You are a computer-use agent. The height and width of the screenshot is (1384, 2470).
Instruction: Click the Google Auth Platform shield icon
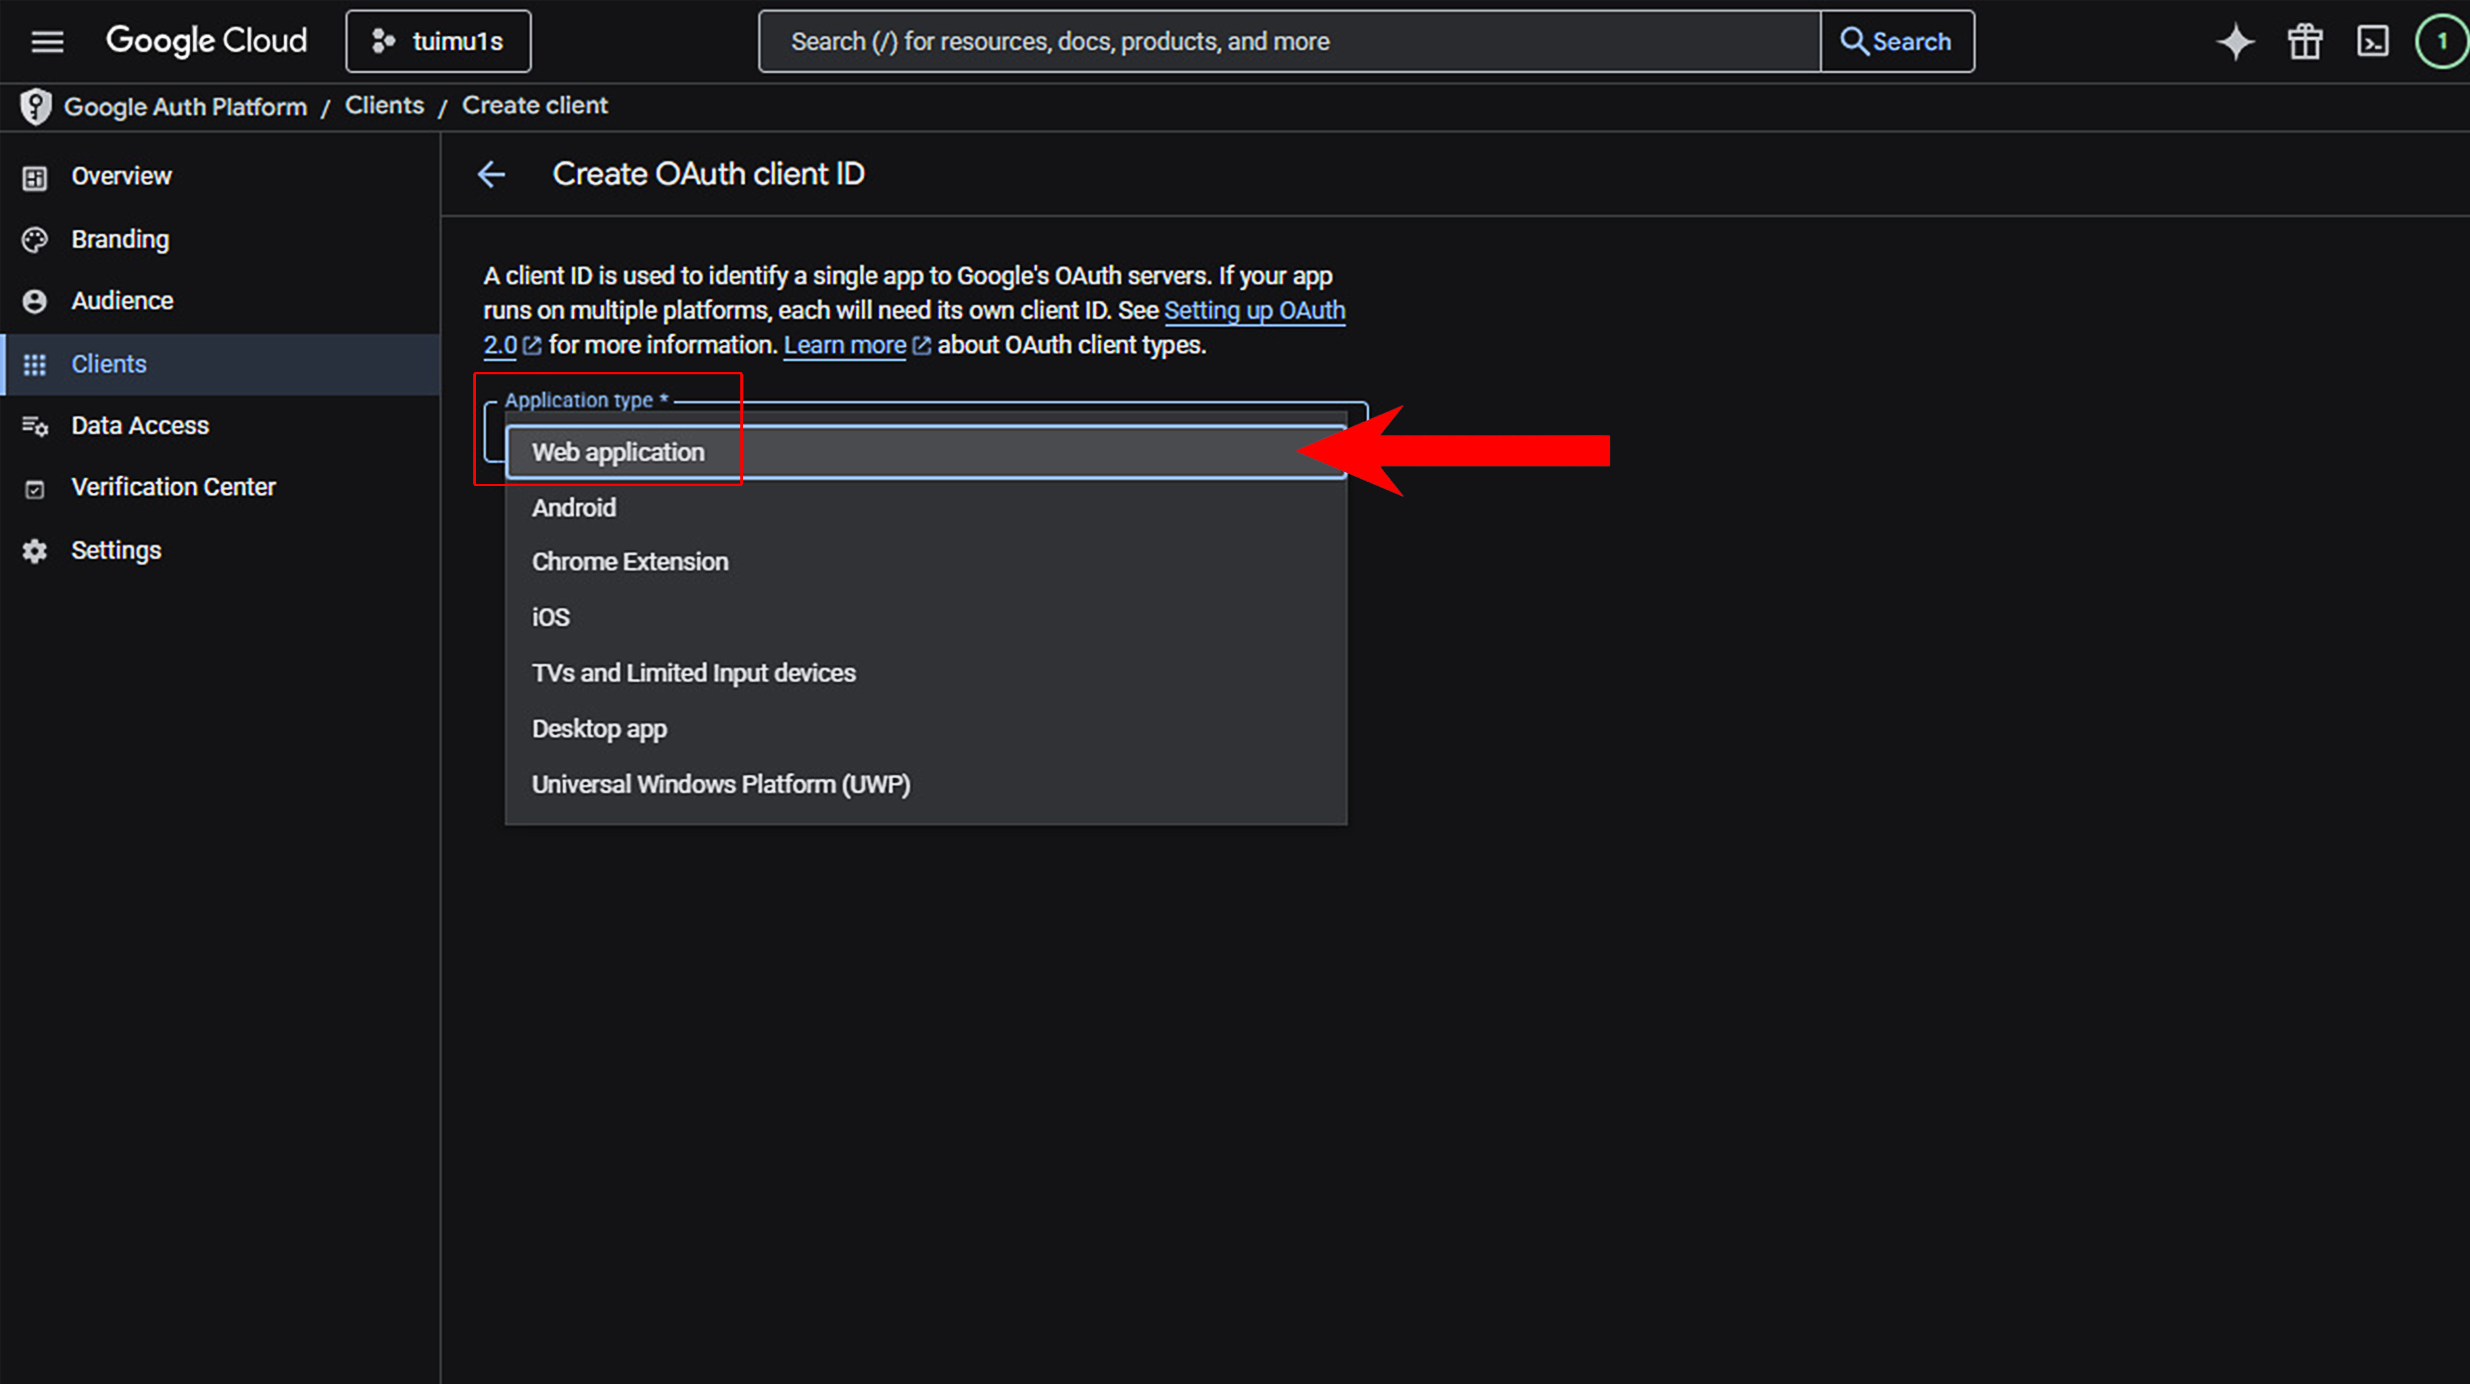coord(37,106)
